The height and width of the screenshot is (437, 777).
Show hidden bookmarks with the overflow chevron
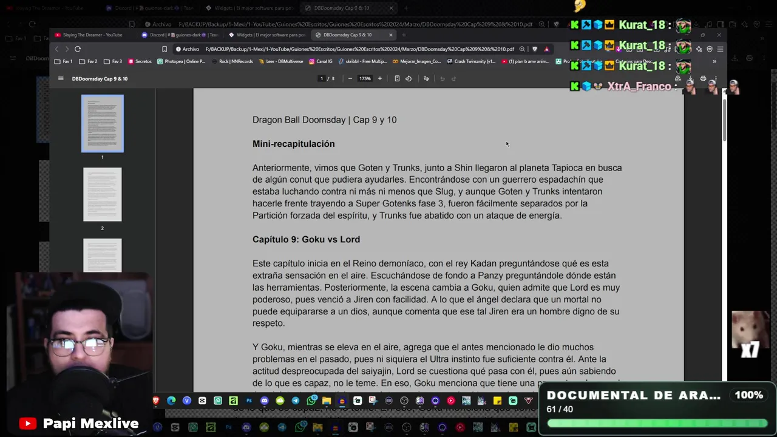pos(714,61)
